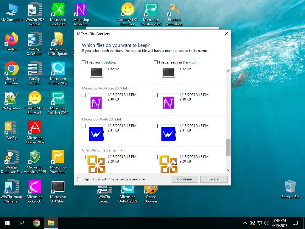The height and width of the screenshot is (229, 305).
Task: Open Microslop Akkcez 2069 icon
Action: [x=35, y=133]
